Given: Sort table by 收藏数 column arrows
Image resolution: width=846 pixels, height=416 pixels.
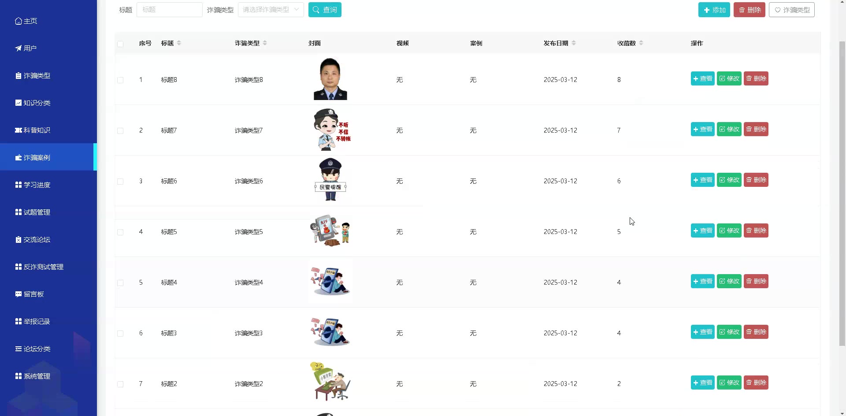Looking at the screenshot, I should [641, 43].
